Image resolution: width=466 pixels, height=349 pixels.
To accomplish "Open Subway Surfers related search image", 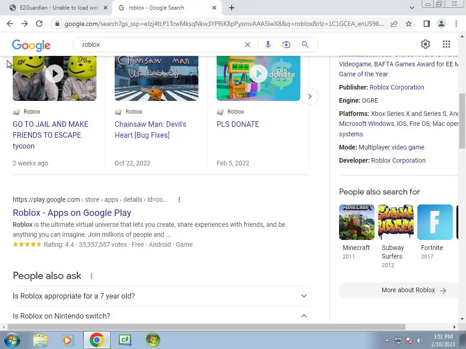I will 396,222.
